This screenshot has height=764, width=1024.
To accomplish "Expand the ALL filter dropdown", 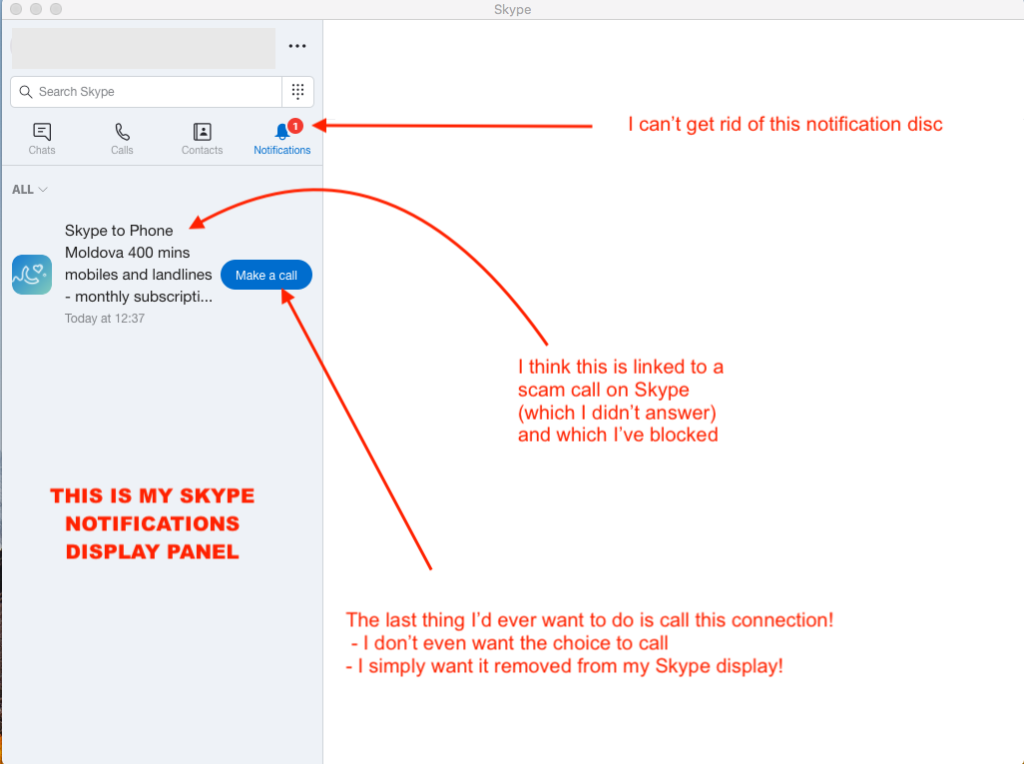I will (x=29, y=190).
